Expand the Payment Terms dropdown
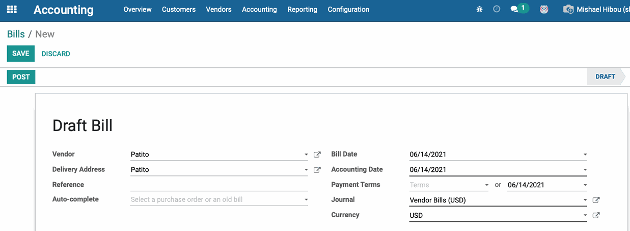This screenshot has height=231, width=630. [487, 185]
